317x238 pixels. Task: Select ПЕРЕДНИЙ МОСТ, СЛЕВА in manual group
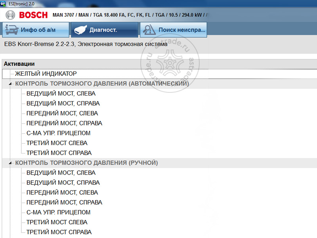coord(62,192)
